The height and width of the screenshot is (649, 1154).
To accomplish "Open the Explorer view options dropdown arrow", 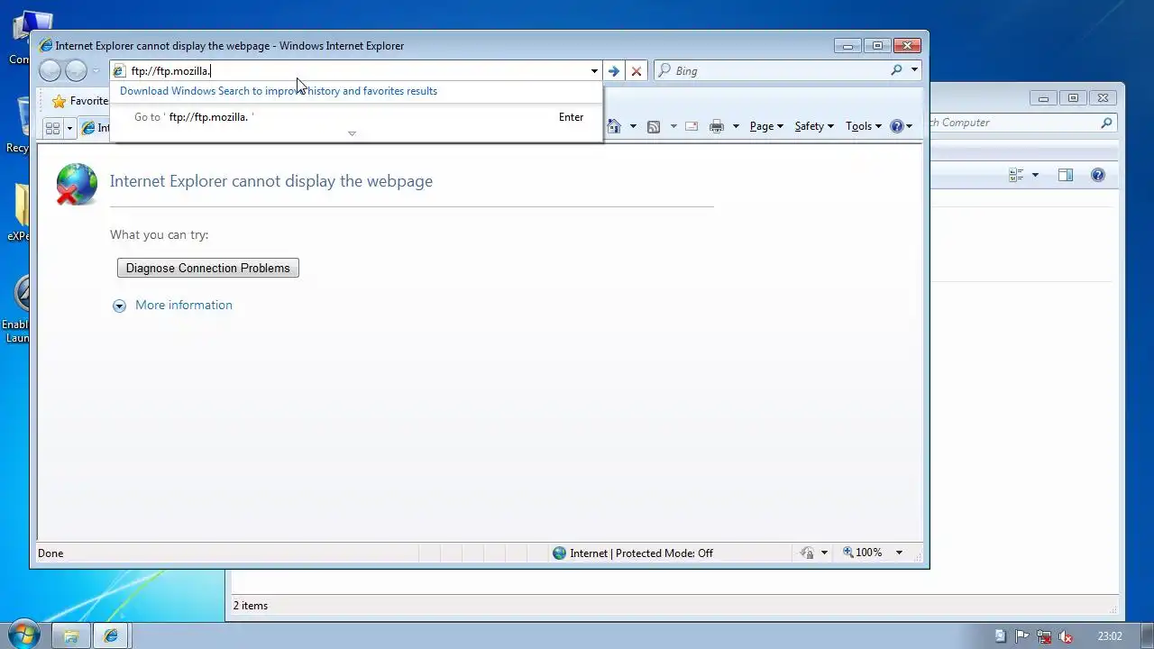I will pos(1035,175).
